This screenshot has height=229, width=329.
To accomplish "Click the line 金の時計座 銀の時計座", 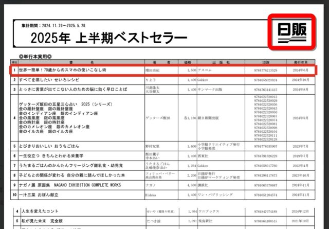I will pyautogui.click(x=42, y=122).
